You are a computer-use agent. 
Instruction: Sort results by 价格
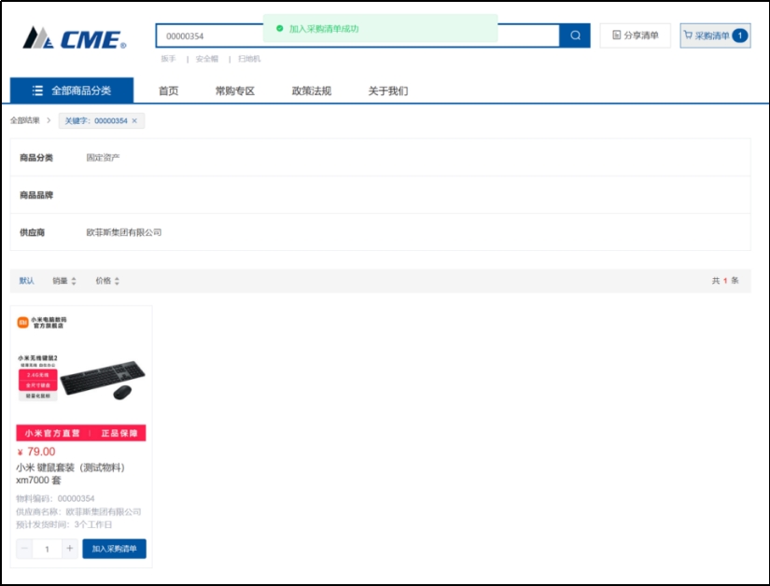click(107, 281)
